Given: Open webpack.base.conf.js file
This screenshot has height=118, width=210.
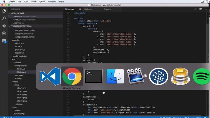Looking at the screenshot, I should click(25, 30).
